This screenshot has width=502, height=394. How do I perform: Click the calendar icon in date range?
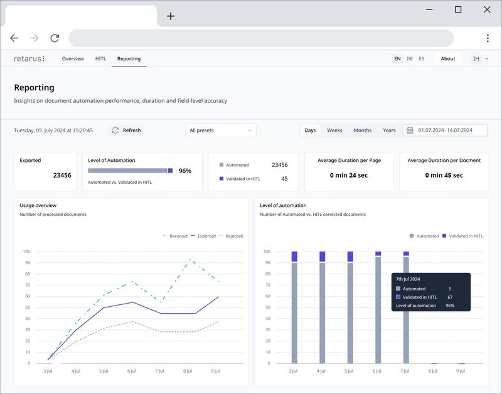[410, 130]
